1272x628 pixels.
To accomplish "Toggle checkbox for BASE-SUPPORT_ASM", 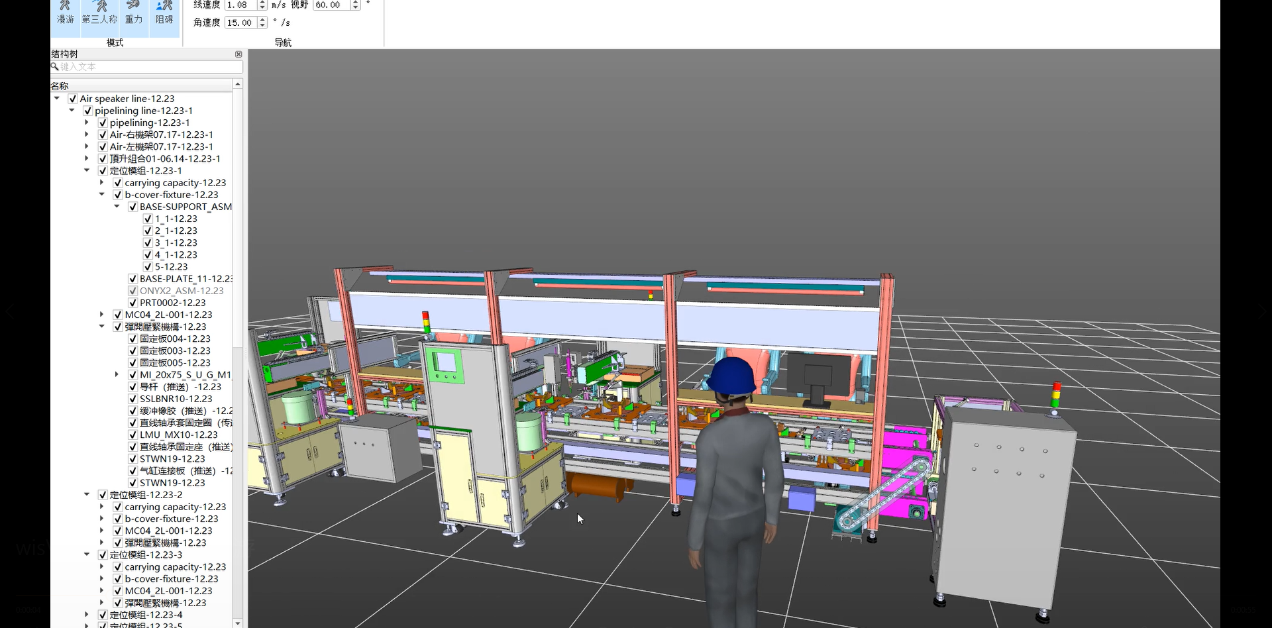I will coord(132,207).
